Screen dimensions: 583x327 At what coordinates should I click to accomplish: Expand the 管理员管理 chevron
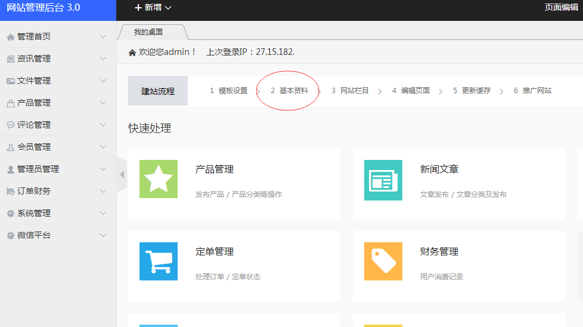tap(103, 169)
